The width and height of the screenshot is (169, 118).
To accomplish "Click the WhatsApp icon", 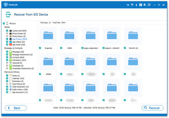I will point(11,66).
